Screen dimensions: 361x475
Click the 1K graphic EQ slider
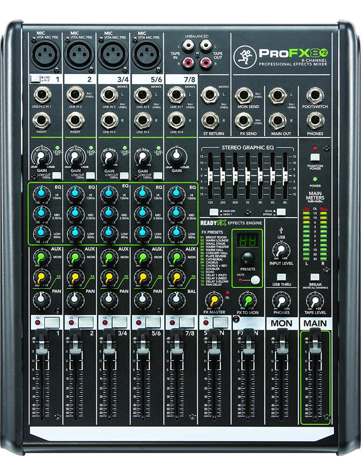click(248, 176)
